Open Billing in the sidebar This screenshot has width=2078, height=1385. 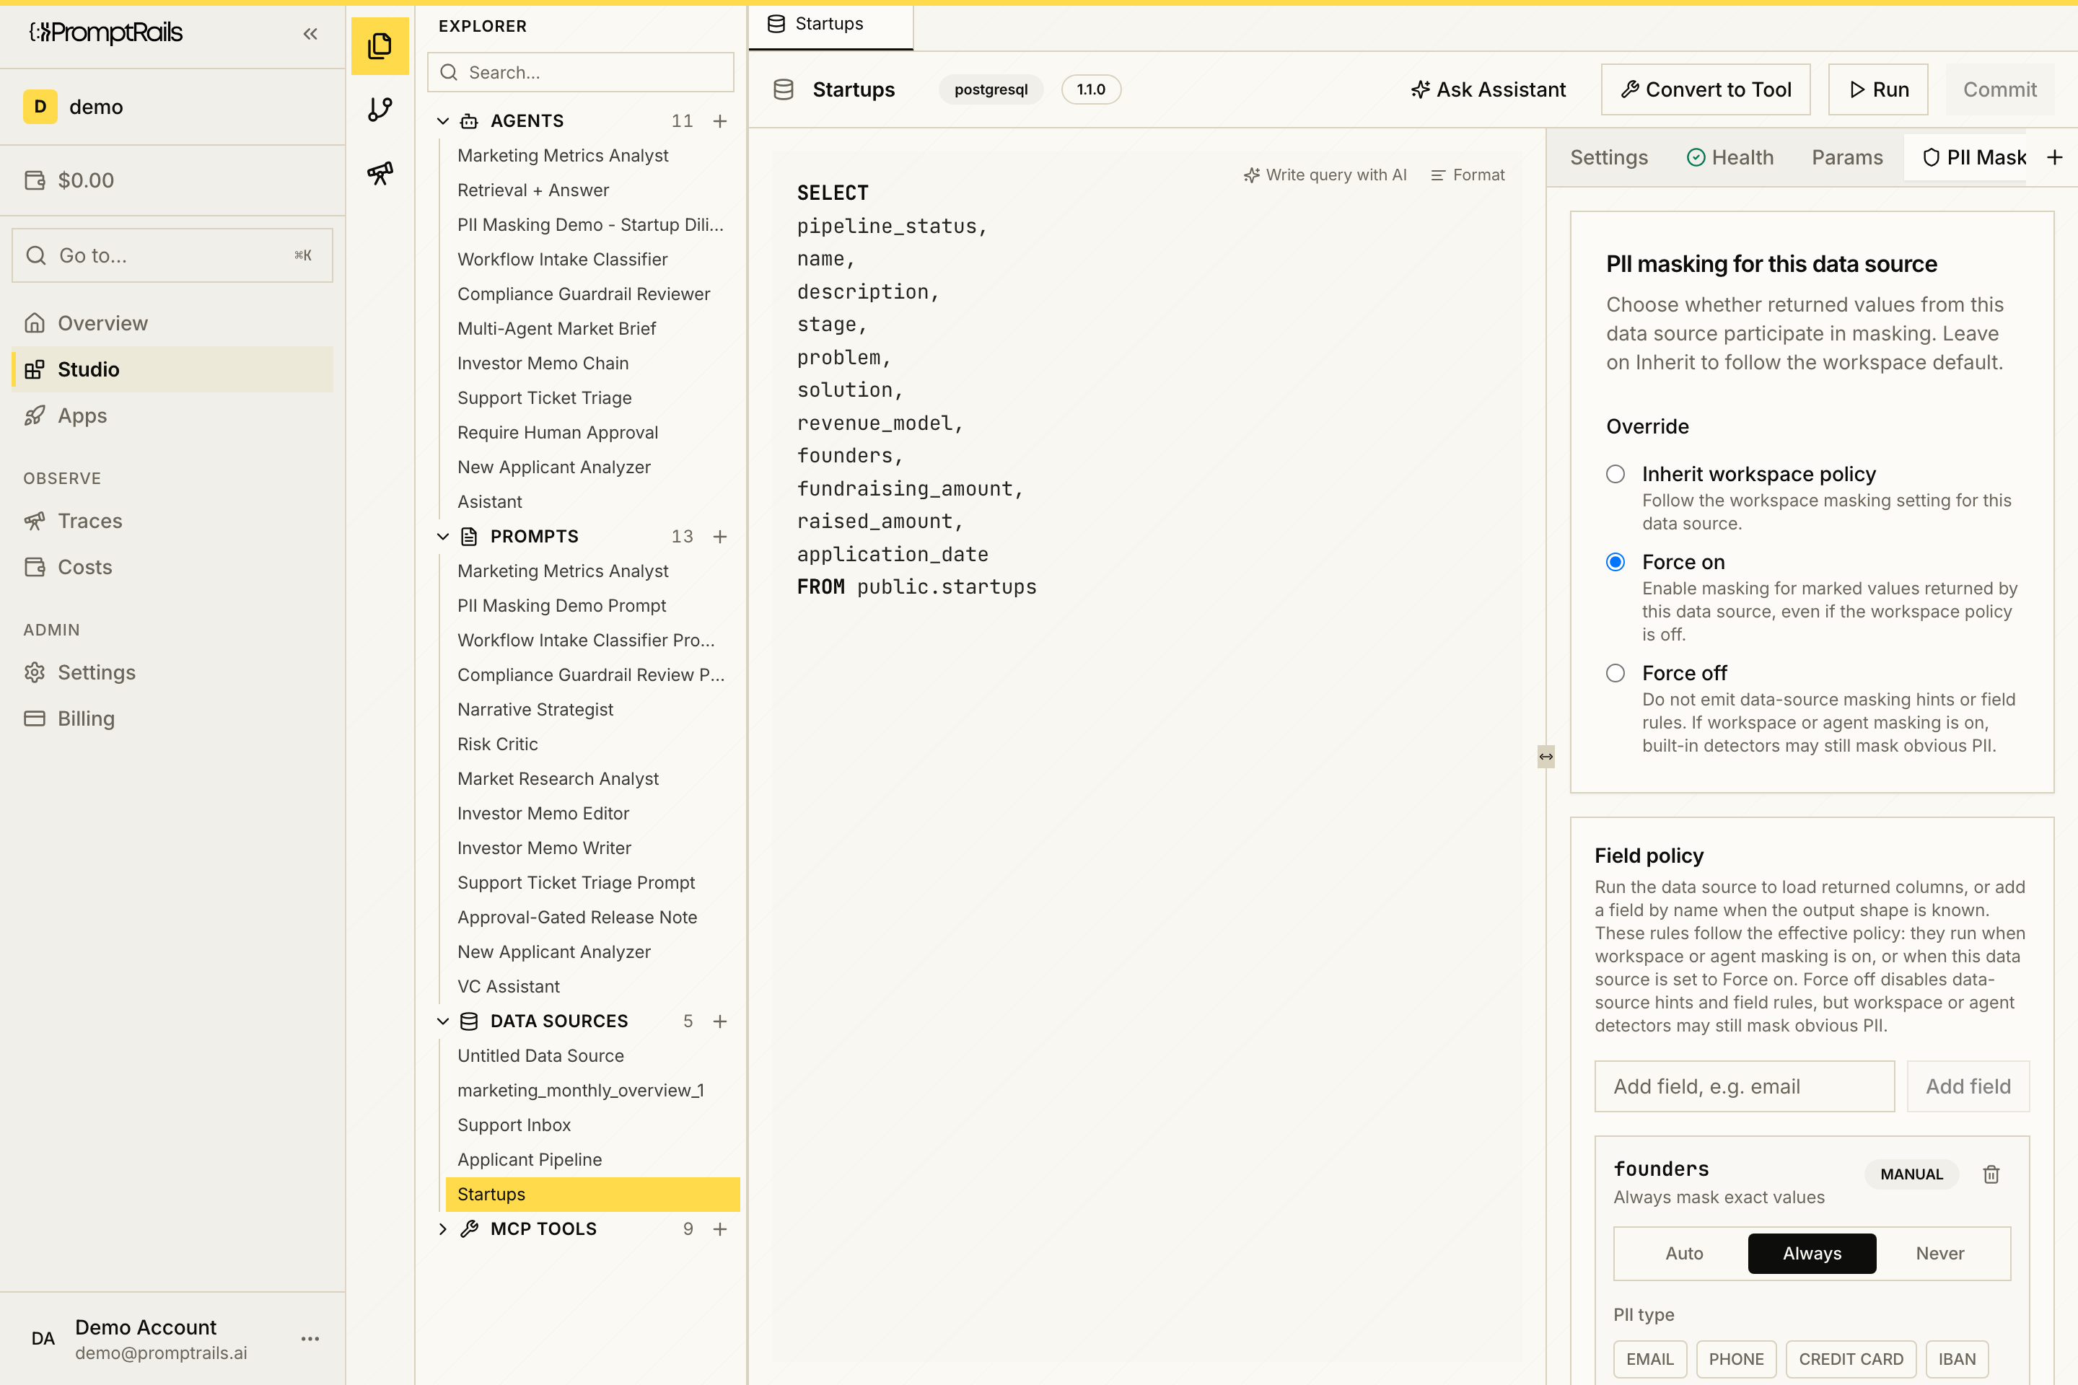[172, 718]
